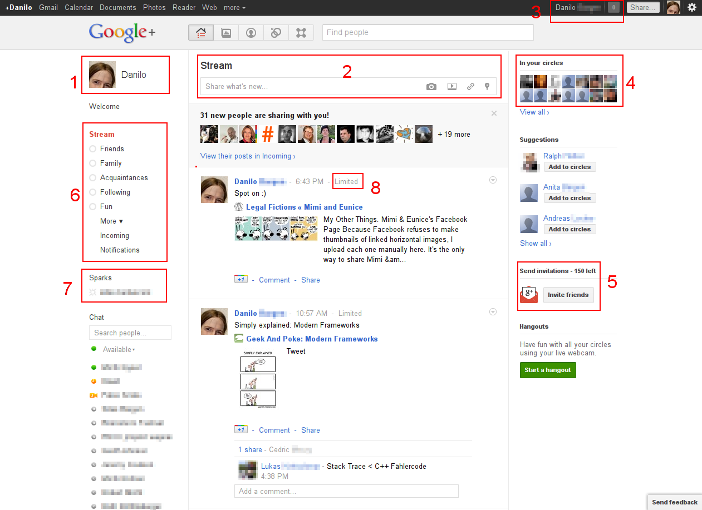Click the Invite friends button
Viewport: 702px width, 510px height.
point(568,295)
